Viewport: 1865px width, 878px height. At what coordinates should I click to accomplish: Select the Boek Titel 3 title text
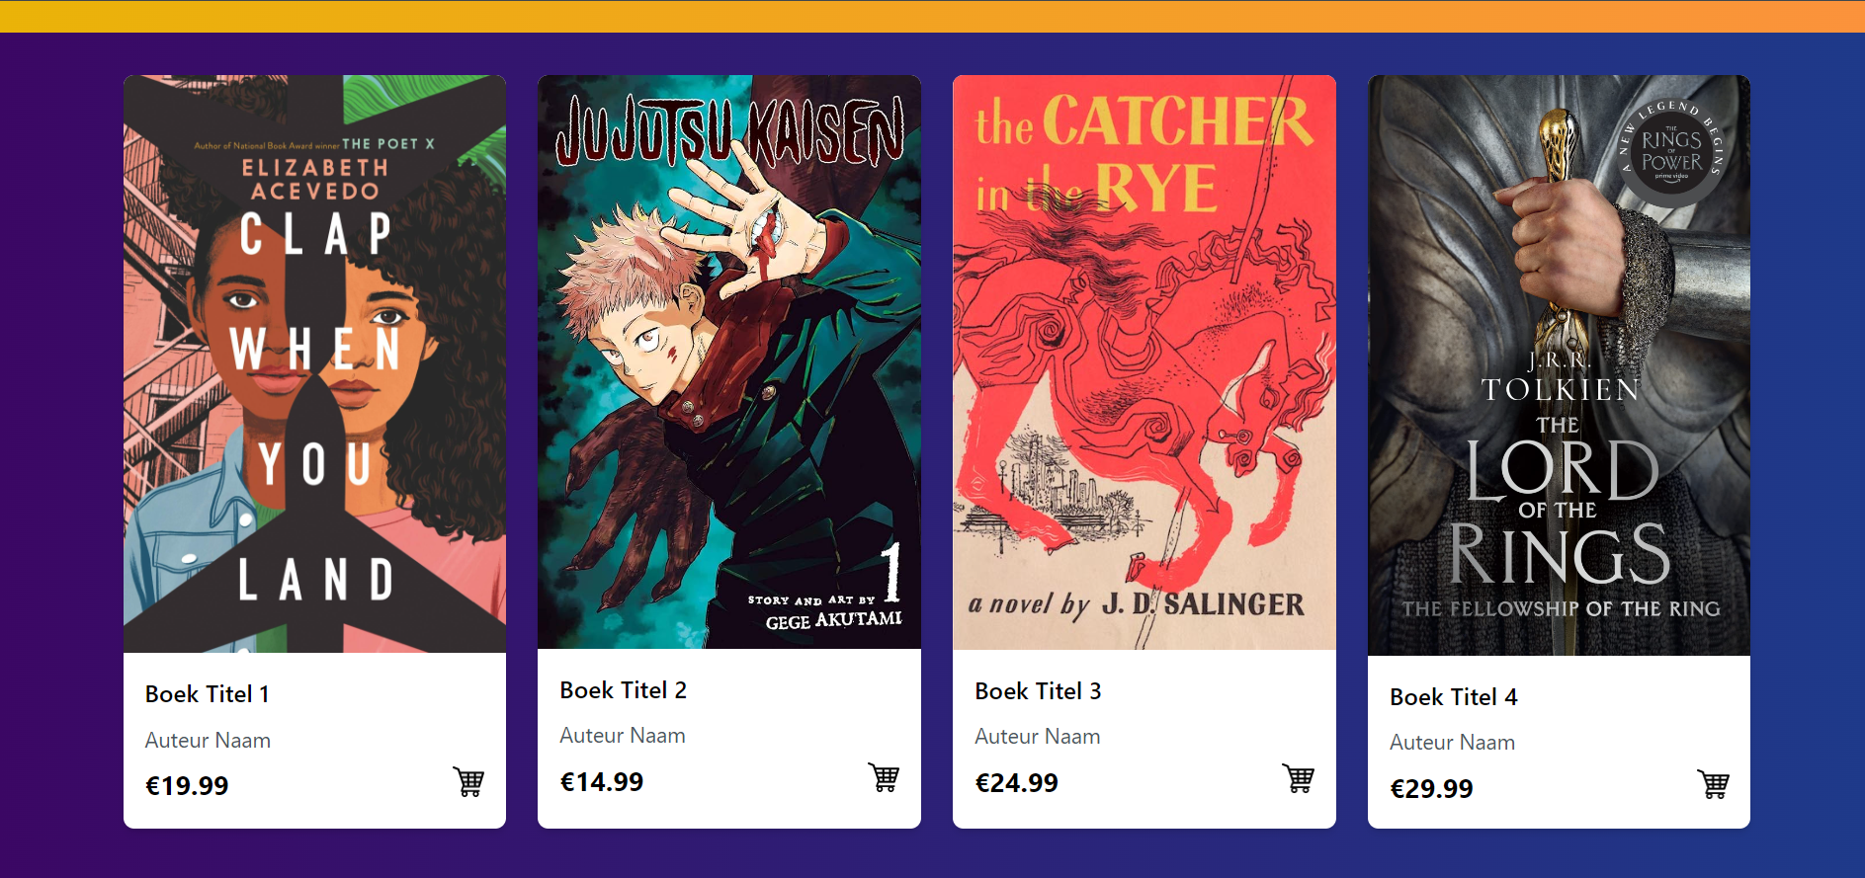[x=1038, y=691]
